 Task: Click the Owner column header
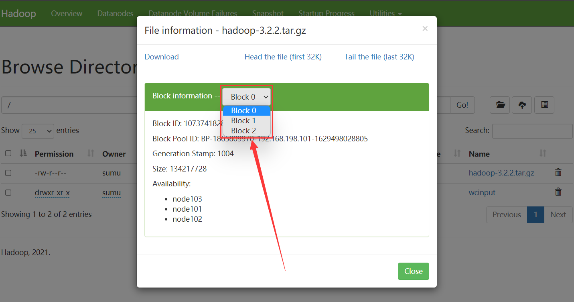(x=114, y=154)
